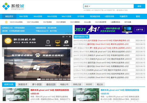147x103 pixels.
Task: Select the 启动U盘 icon in the banner
Action: (x=48, y=43)
